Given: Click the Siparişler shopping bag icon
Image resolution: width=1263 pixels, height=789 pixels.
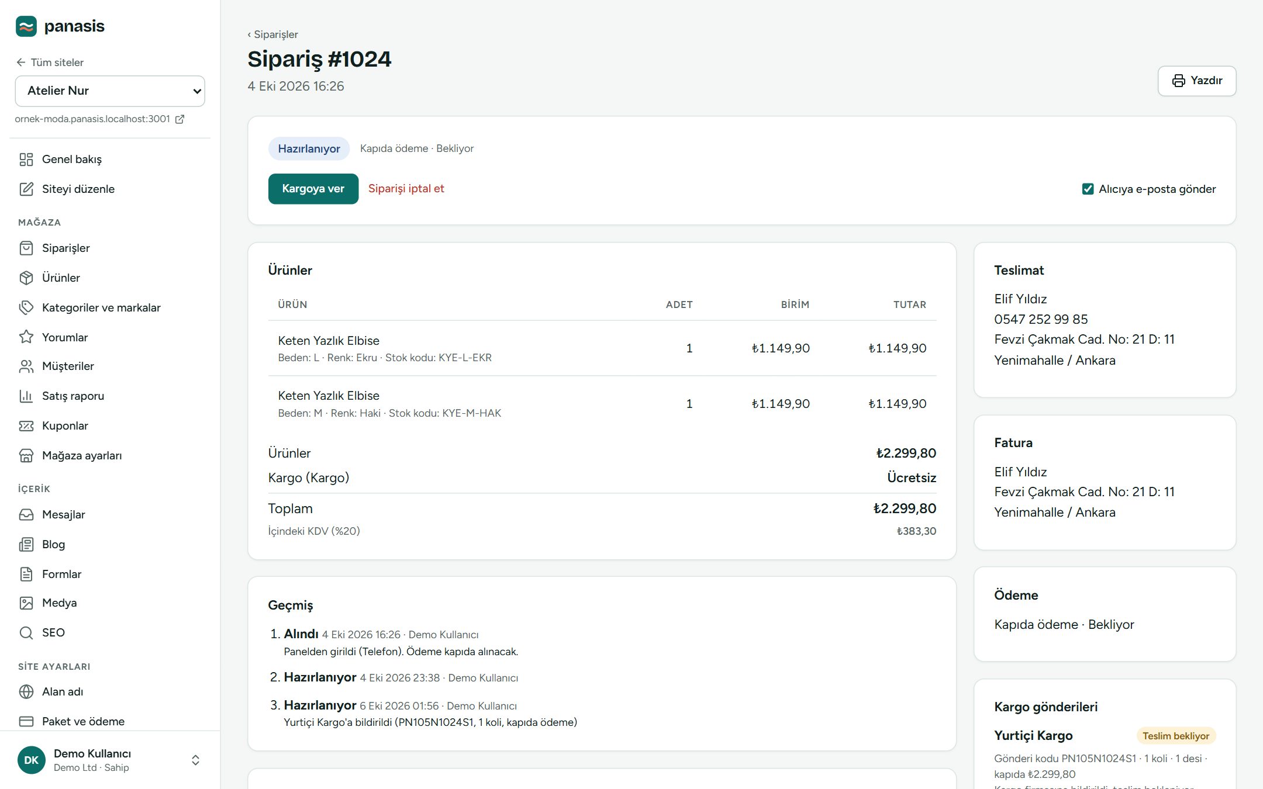Looking at the screenshot, I should click(x=26, y=248).
